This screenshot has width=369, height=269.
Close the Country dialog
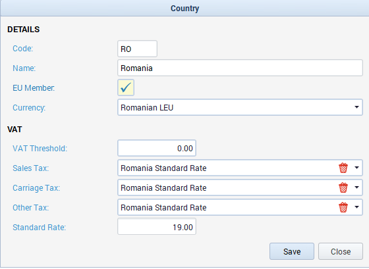(341, 251)
